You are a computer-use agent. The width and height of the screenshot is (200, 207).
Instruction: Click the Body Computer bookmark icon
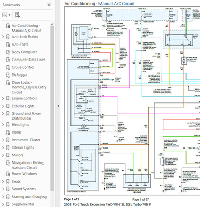[8, 52]
